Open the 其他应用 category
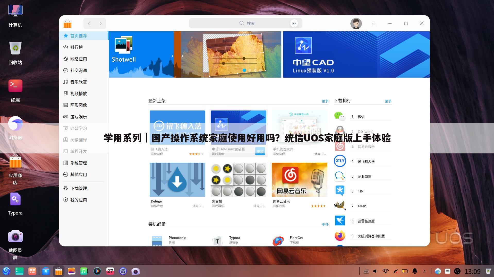The image size is (494, 277). [x=83, y=174]
